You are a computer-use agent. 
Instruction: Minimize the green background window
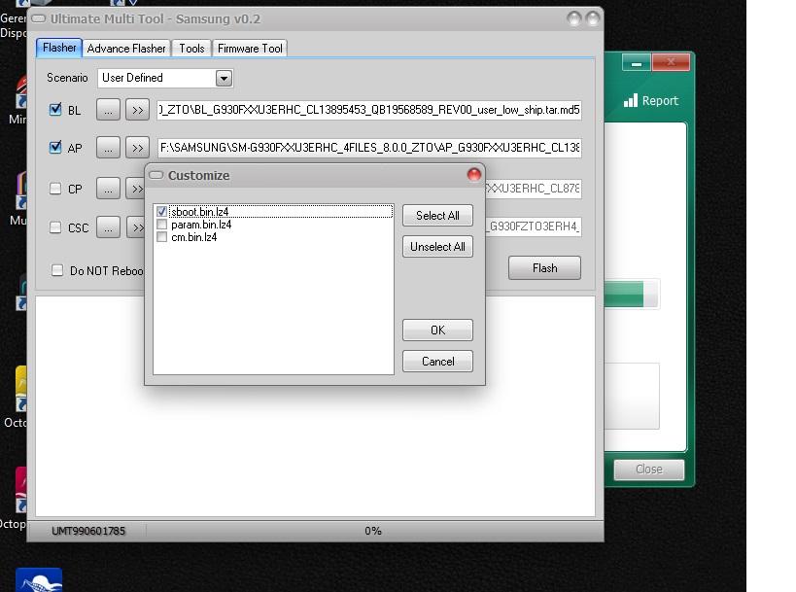[x=636, y=62]
